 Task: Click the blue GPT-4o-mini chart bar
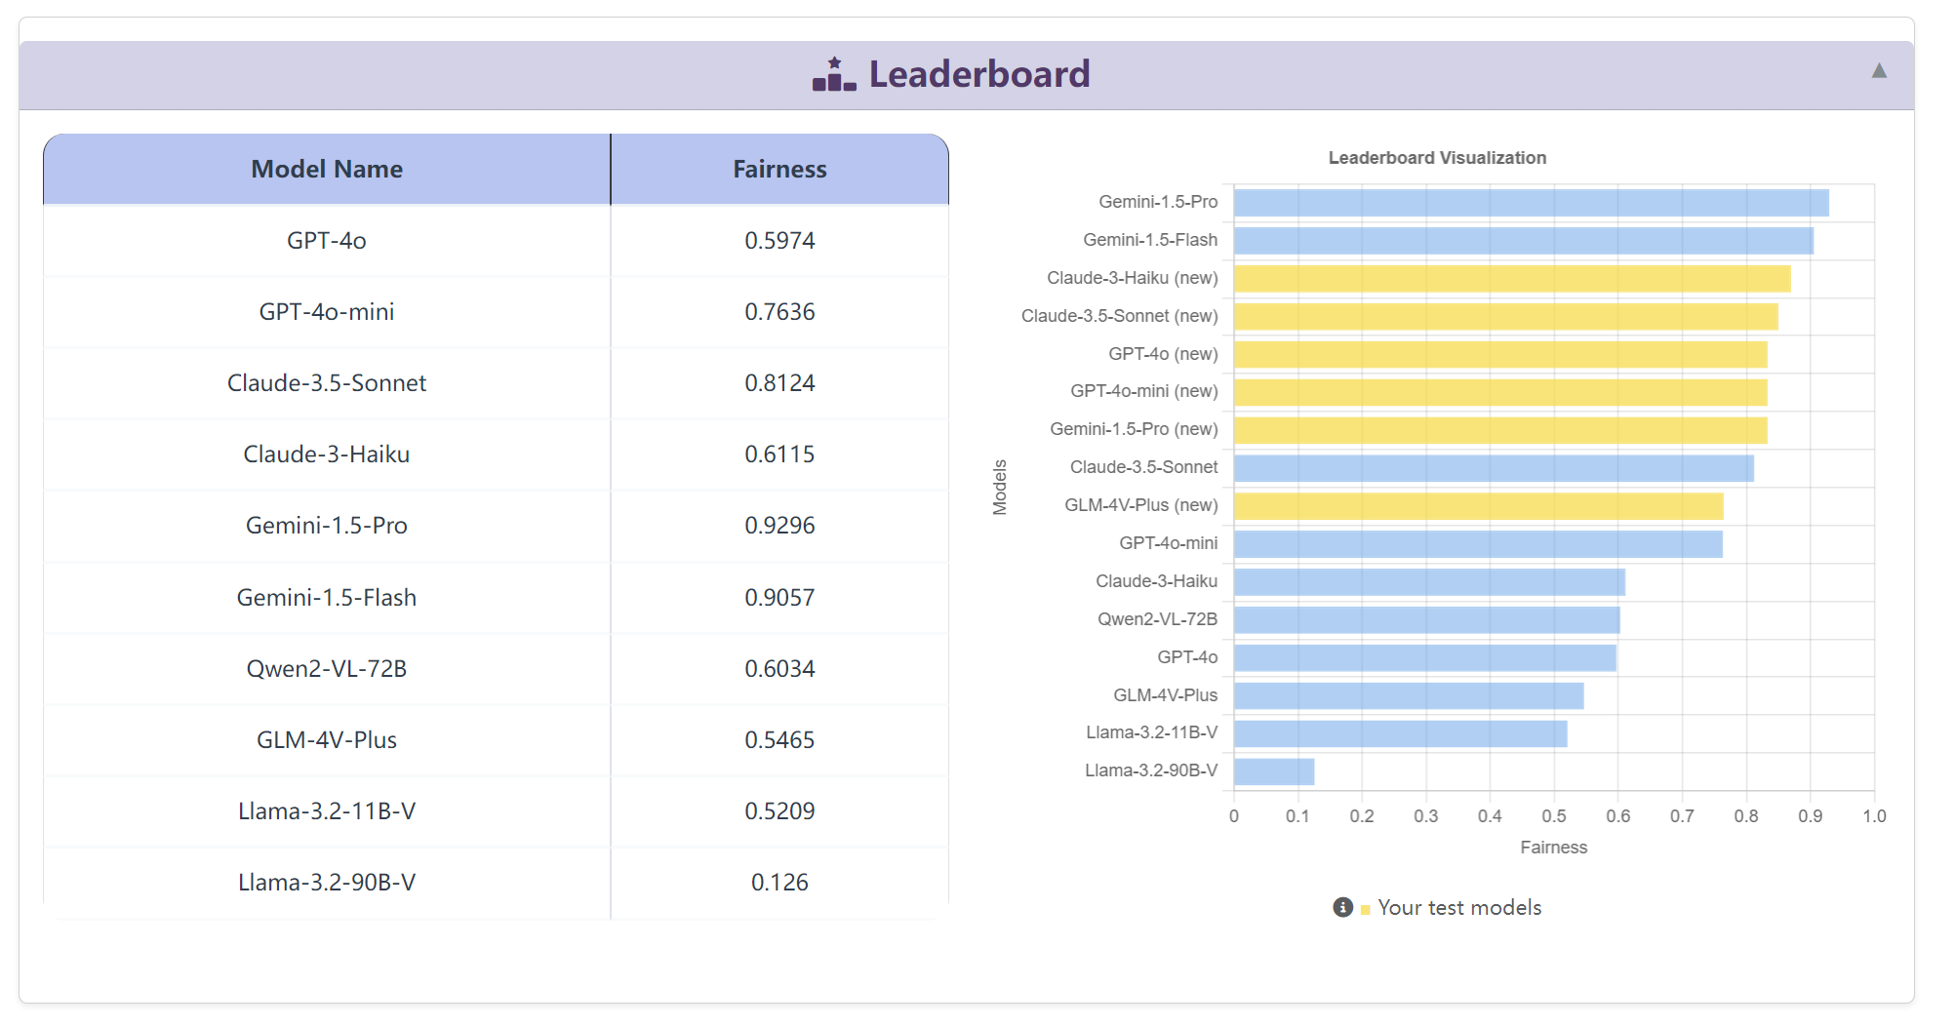click(x=1478, y=544)
